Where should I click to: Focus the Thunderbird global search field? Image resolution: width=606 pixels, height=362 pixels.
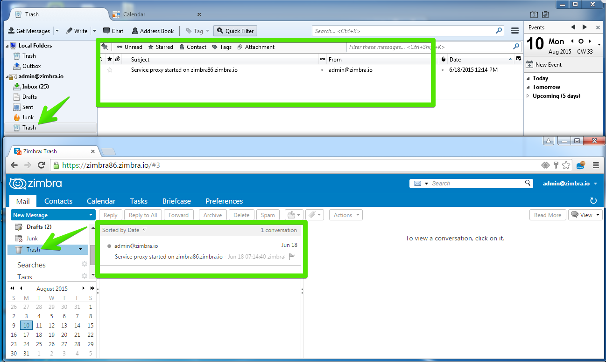point(408,31)
